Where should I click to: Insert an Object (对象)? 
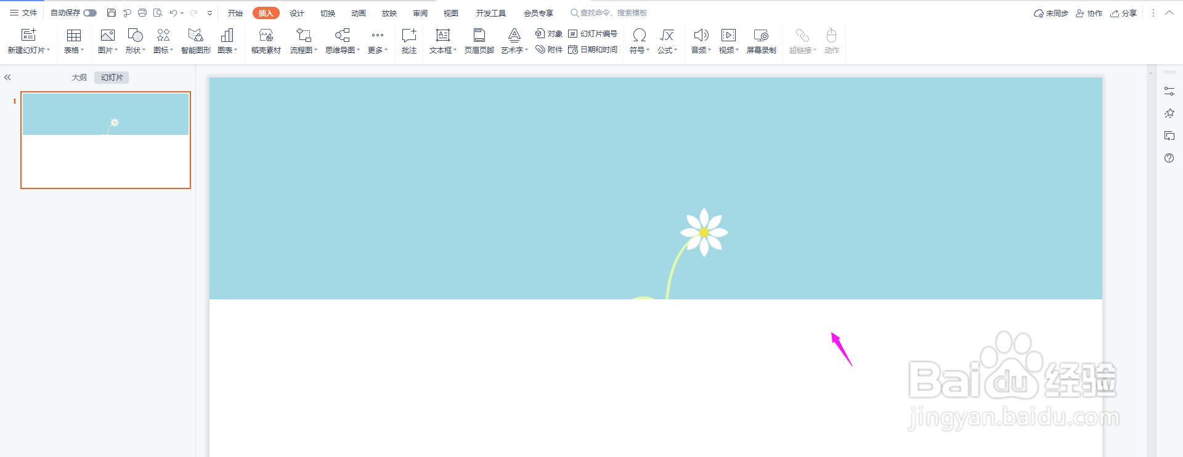pos(548,33)
